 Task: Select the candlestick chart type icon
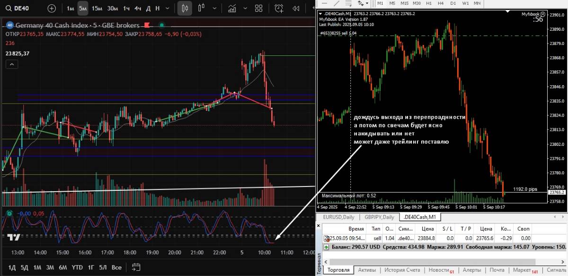(185, 8)
